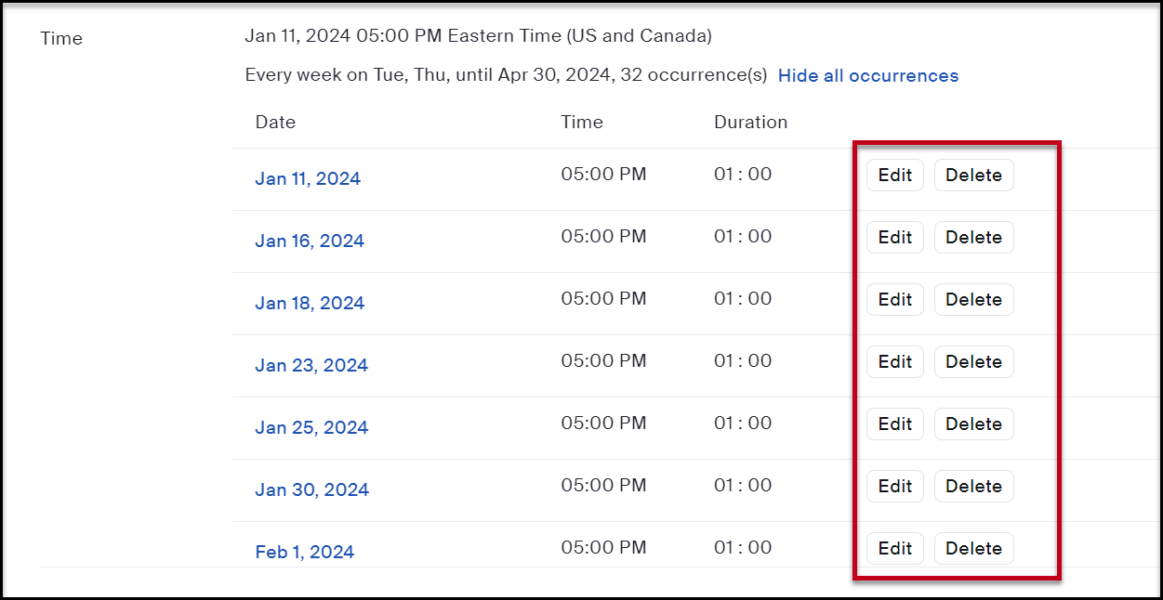
Task: Edit the Jan 23, 2024 occurrence
Action: pos(894,362)
